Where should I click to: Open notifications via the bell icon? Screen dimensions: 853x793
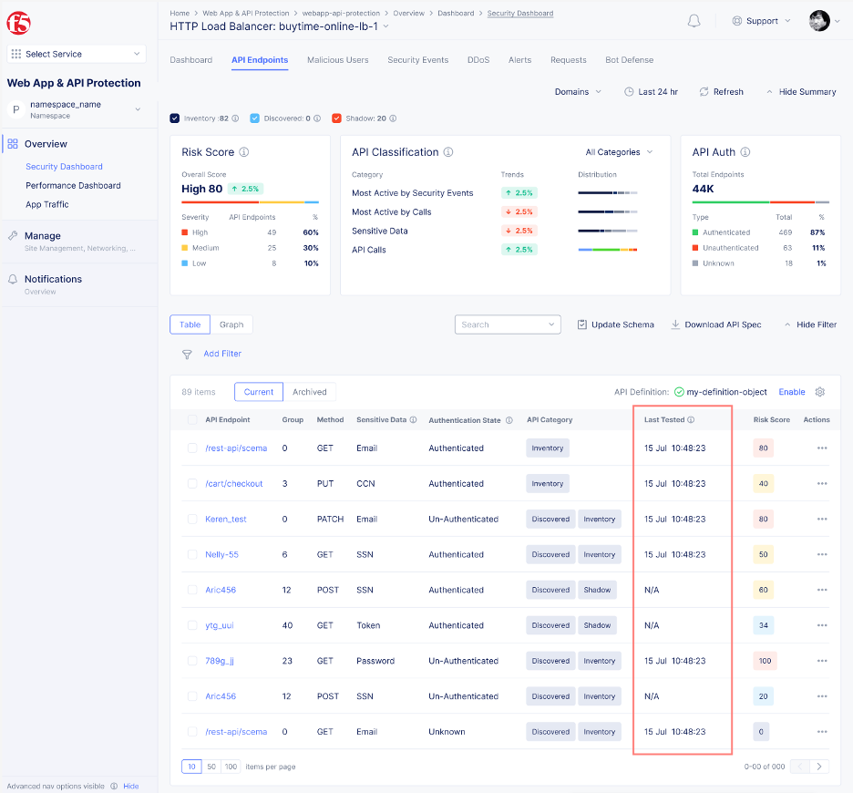click(x=694, y=19)
